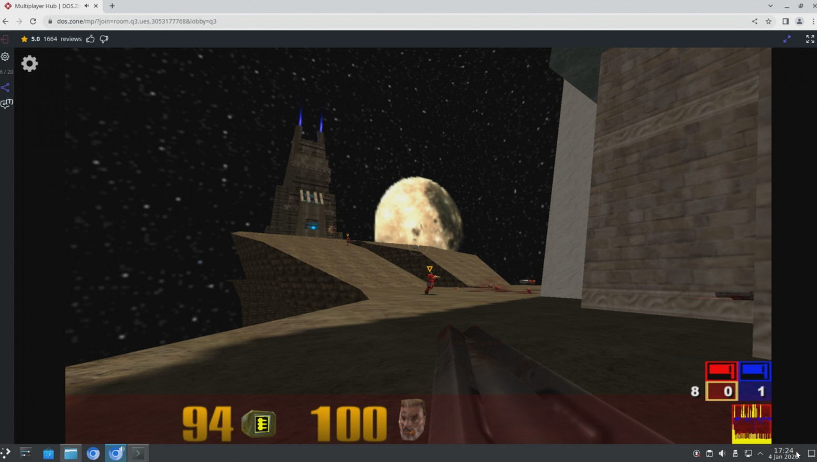Open the DOS.Zone sidebar settings gear
Screen dimensions: 817x462
(5, 57)
